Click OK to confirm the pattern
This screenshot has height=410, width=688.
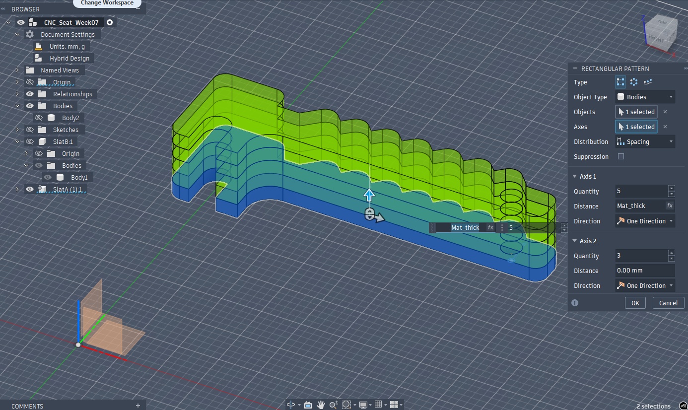click(635, 303)
